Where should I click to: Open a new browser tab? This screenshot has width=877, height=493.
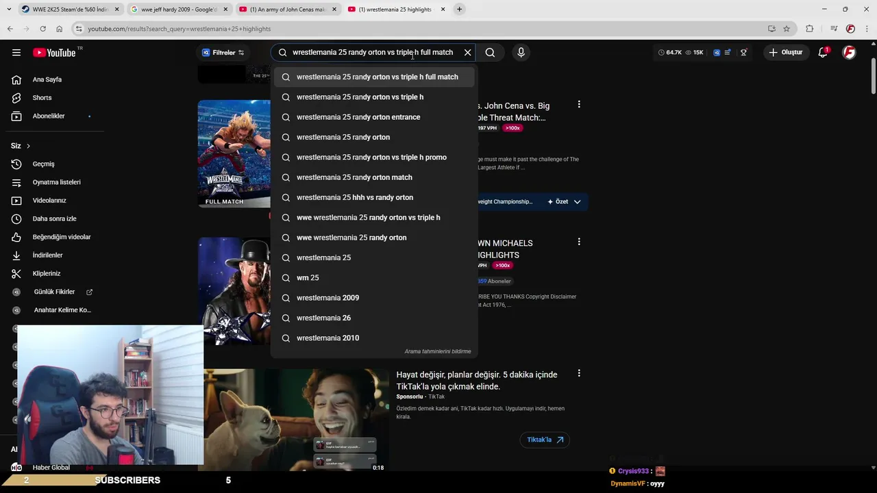click(459, 10)
